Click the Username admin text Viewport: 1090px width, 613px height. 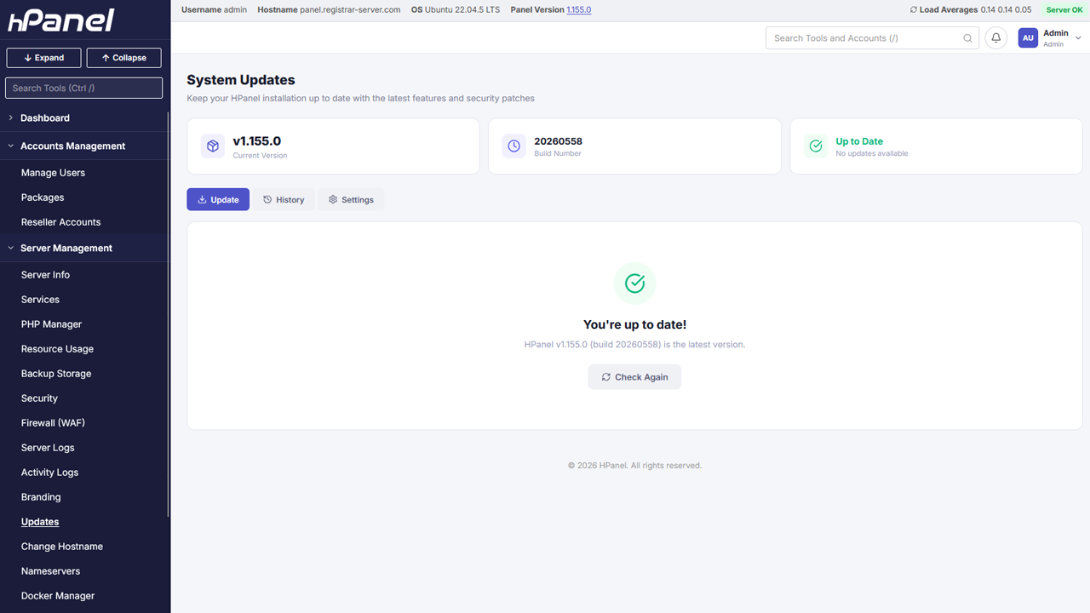(x=214, y=10)
